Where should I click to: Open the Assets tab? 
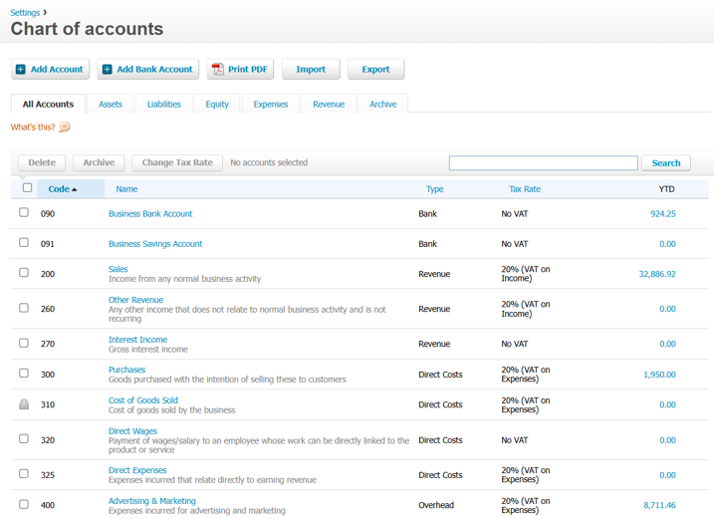(111, 104)
